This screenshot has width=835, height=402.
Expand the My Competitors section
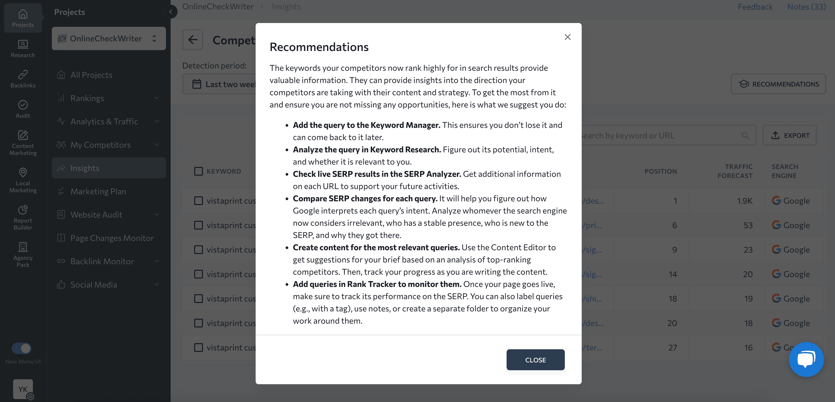pyautogui.click(x=108, y=145)
